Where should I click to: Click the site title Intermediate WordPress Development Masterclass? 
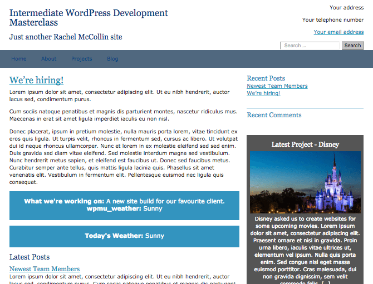coord(89,18)
